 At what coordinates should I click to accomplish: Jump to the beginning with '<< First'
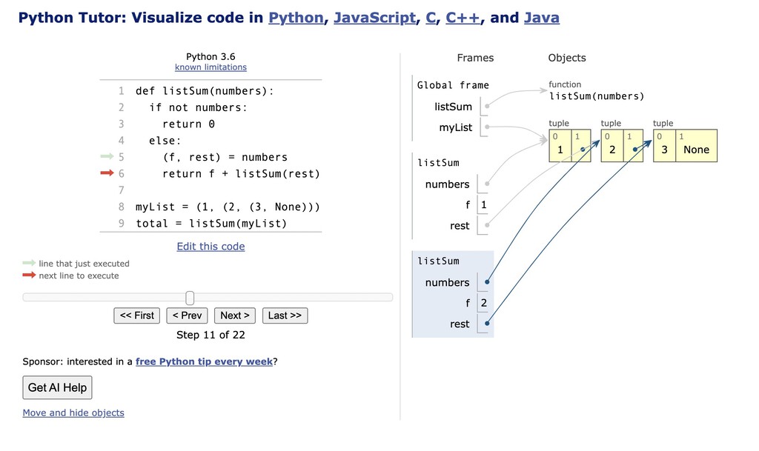(136, 315)
